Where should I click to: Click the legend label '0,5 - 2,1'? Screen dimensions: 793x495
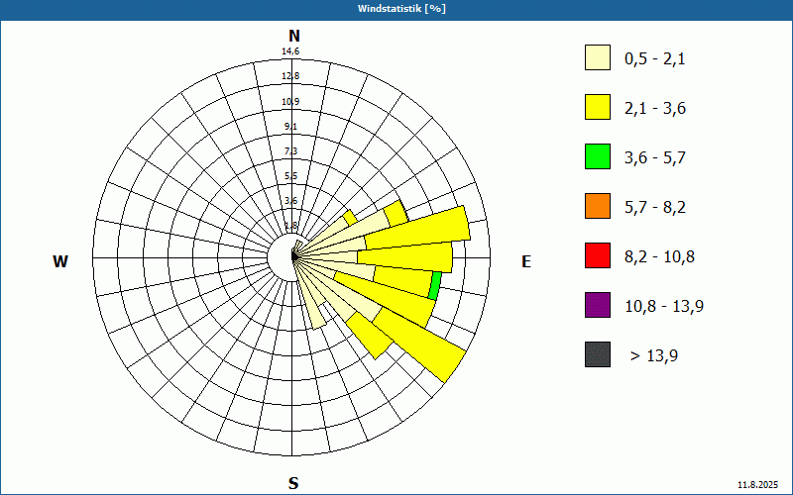655,59
